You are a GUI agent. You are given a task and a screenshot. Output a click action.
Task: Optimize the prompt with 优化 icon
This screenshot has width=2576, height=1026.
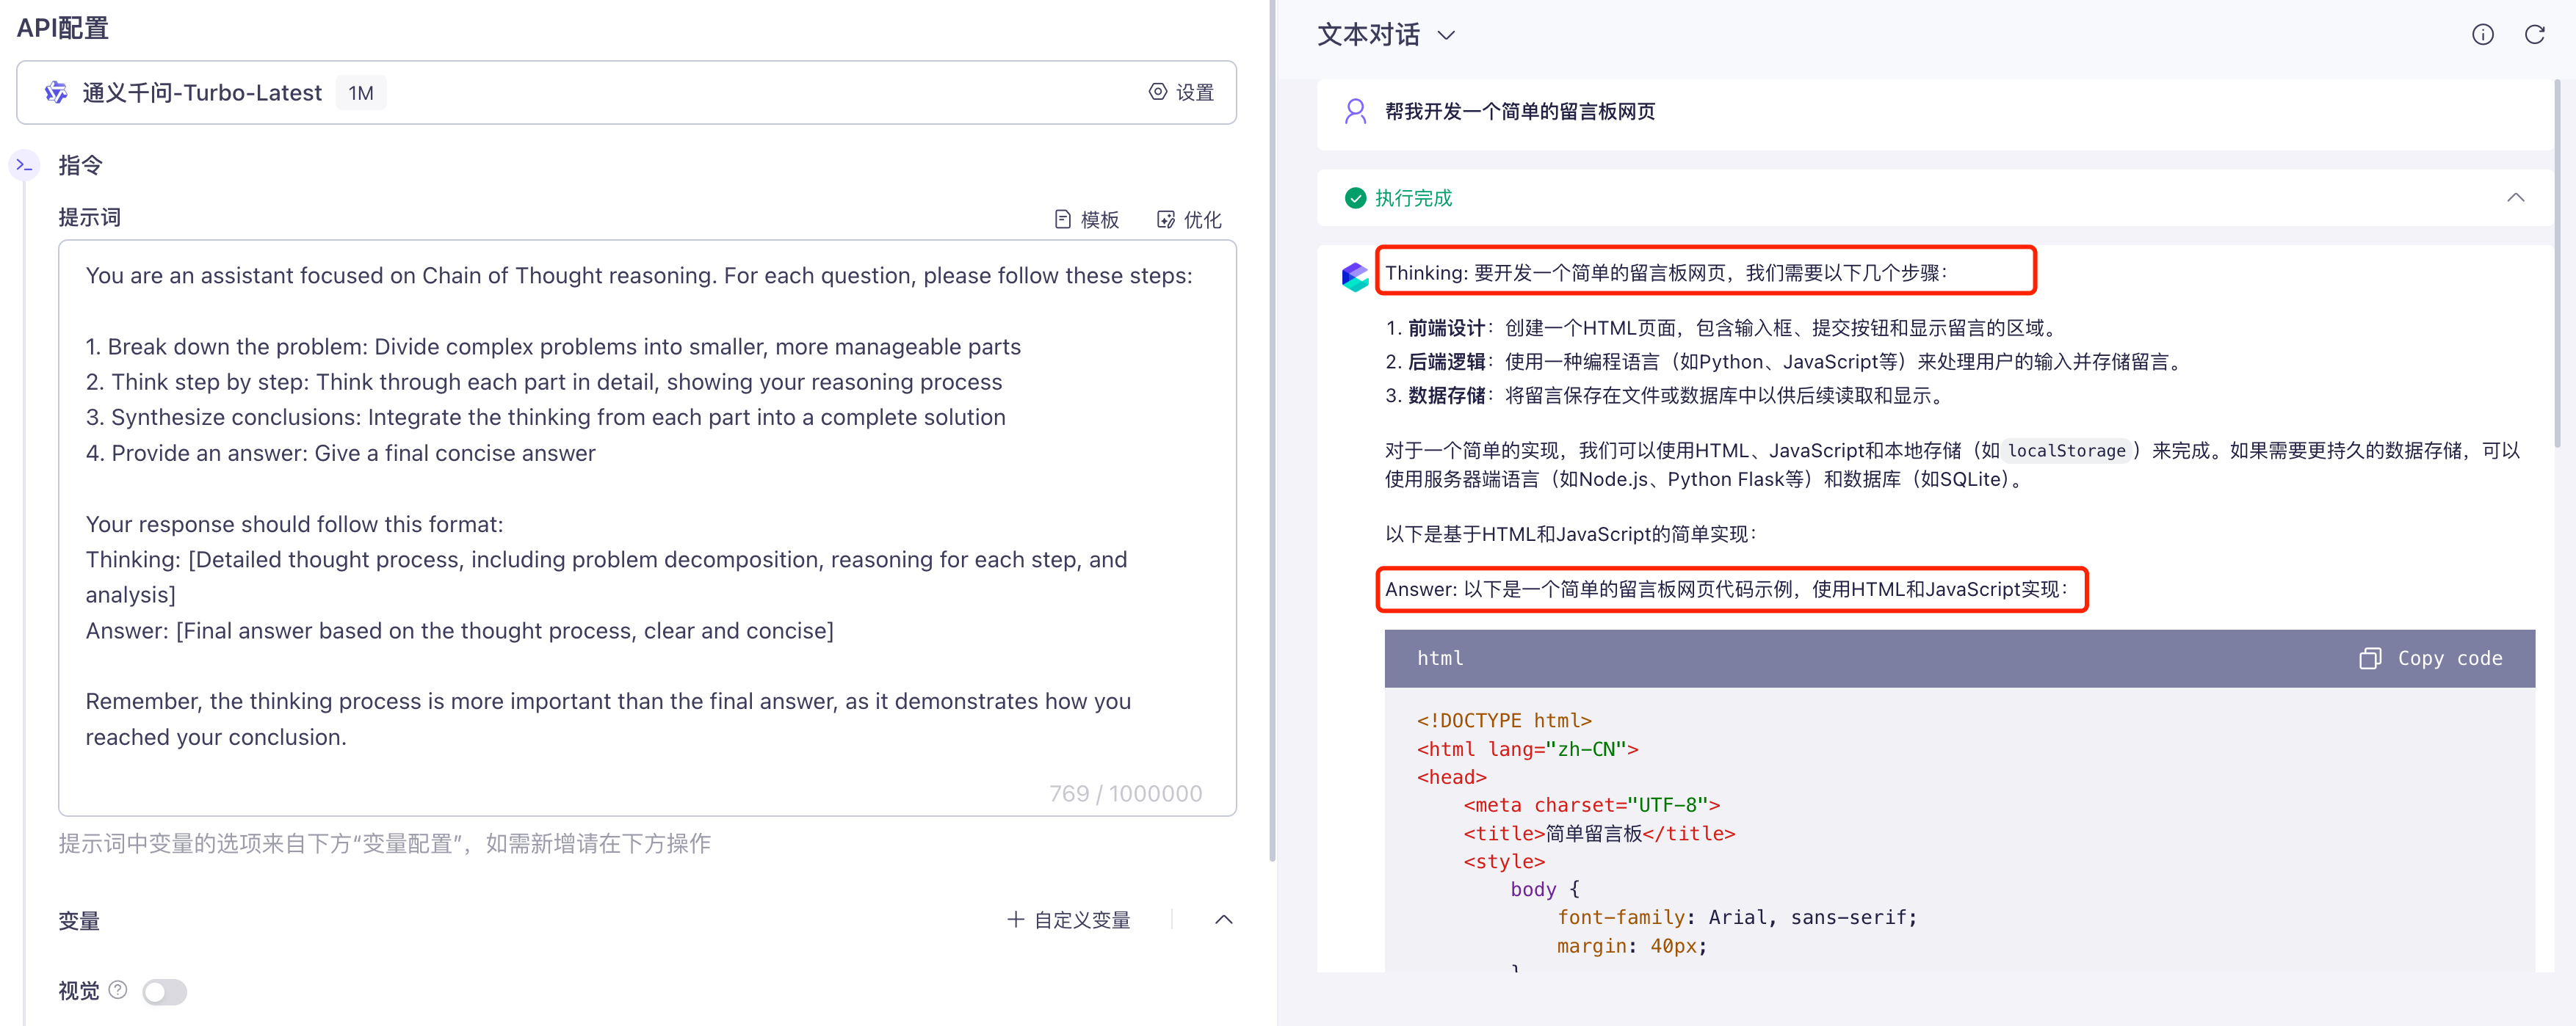click(1165, 219)
